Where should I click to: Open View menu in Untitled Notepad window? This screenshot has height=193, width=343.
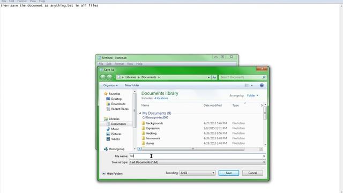pos(130,64)
